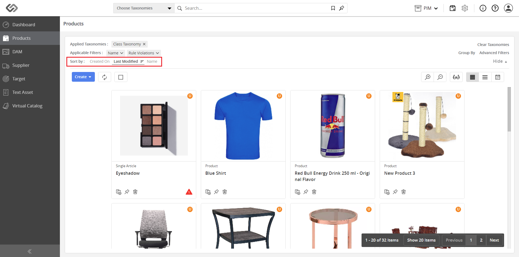
Task: Open the settings gear
Action: tap(465, 8)
